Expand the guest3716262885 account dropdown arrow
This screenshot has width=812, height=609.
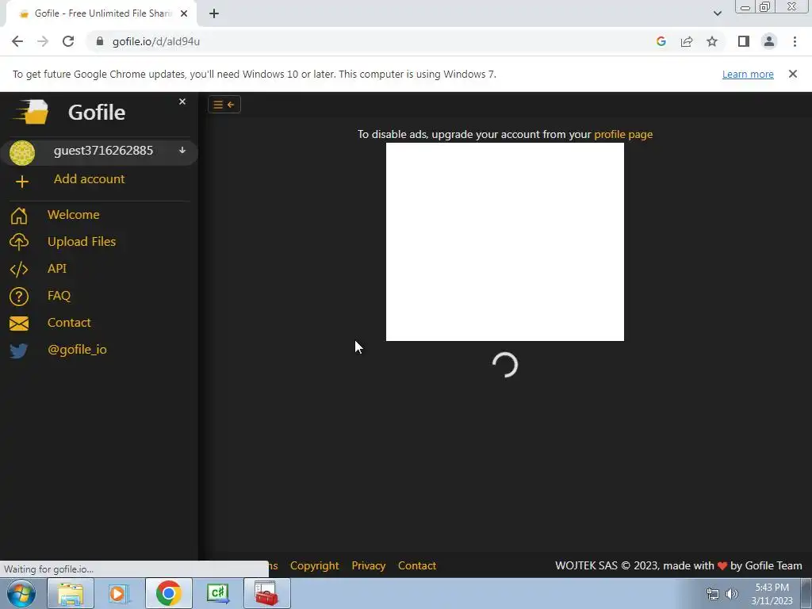tap(182, 150)
